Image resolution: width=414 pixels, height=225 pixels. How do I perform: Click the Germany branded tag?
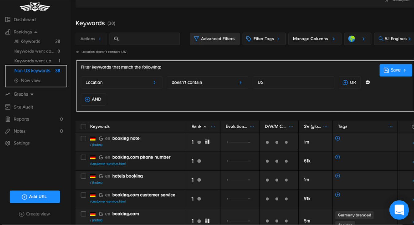(355, 215)
